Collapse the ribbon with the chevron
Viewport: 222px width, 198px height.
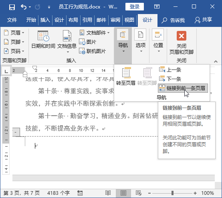(216, 61)
